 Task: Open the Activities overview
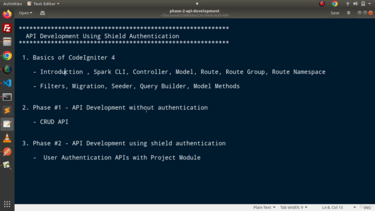[12, 4]
